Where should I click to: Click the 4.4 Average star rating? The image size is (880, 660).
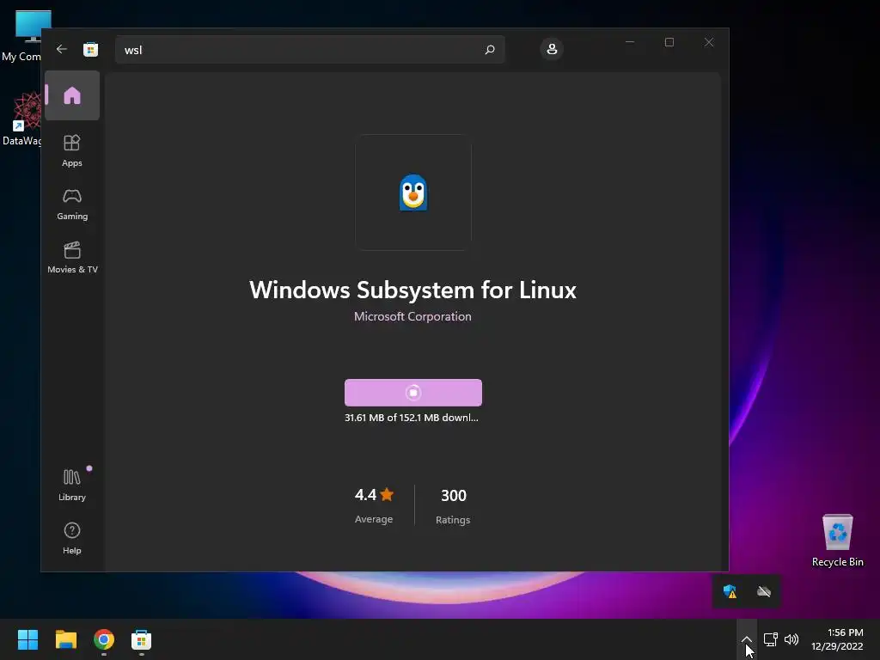click(x=374, y=505)
